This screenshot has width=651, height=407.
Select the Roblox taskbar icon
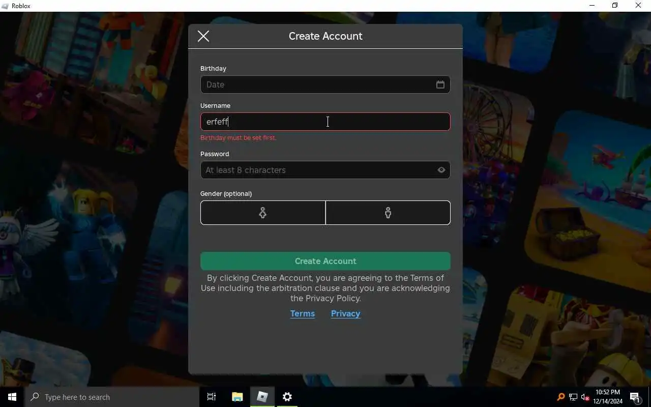[x=262, y=397]
